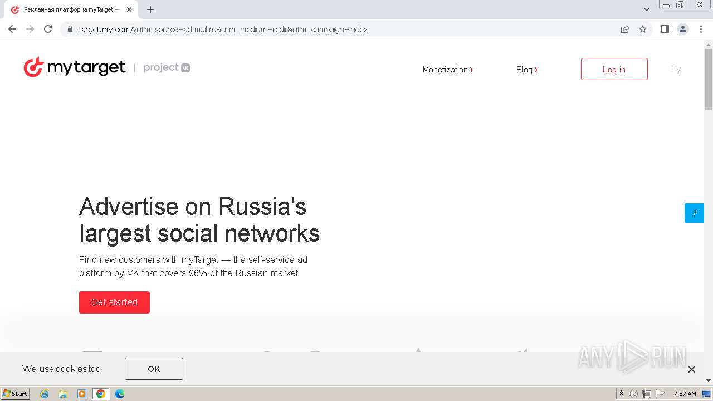The height and width of the screenshot is (401, 713).
Task: Open the Chrome profile avatar
Action: pos(683,29)
